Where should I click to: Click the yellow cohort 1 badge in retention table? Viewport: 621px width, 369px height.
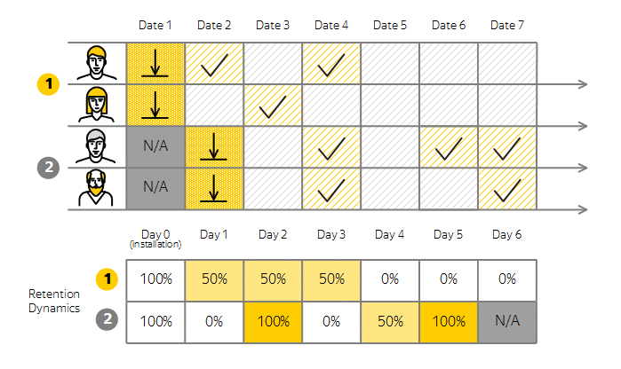(107, 279)
